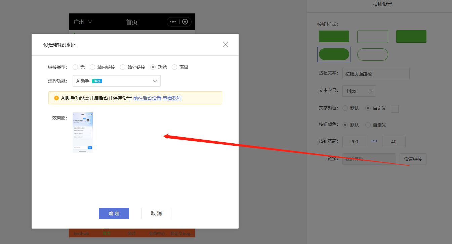Viewport: 452px width, 244px height.
Task: Choose the green shadowed rectangular button style
Action: click(411, 37)
